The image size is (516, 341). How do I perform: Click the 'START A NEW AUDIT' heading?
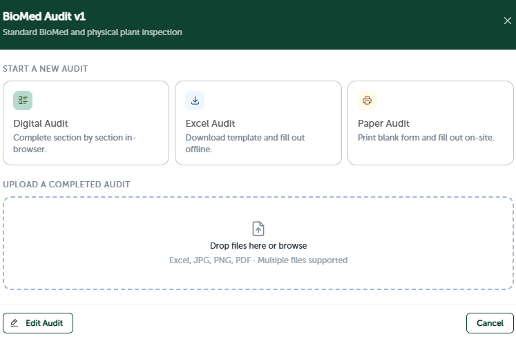(46, 69)
